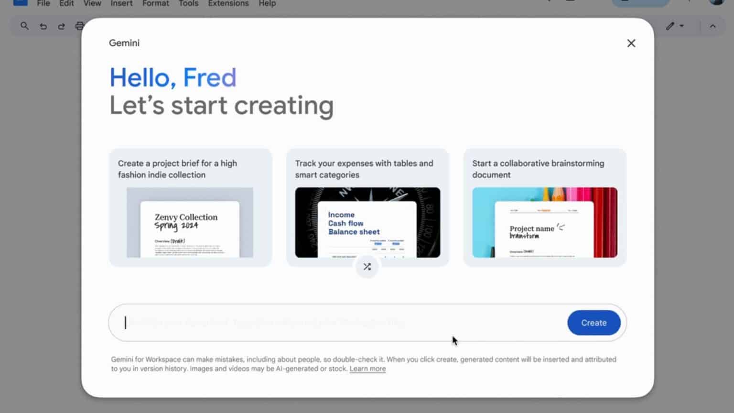
Task: Undo the last action
Action: (x=43, y=26)
